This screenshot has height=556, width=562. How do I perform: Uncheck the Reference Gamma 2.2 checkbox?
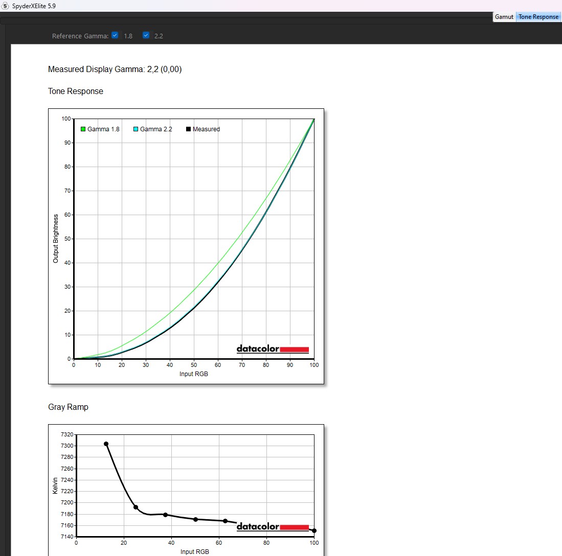[146, 35]
